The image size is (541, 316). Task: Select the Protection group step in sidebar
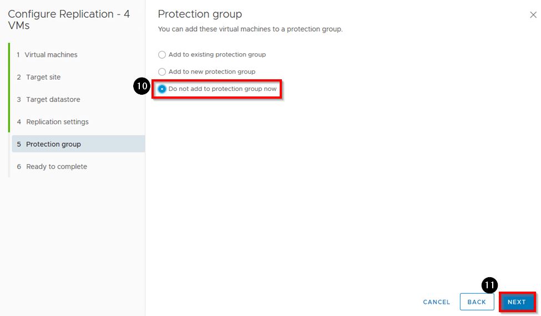pos(53,144)
